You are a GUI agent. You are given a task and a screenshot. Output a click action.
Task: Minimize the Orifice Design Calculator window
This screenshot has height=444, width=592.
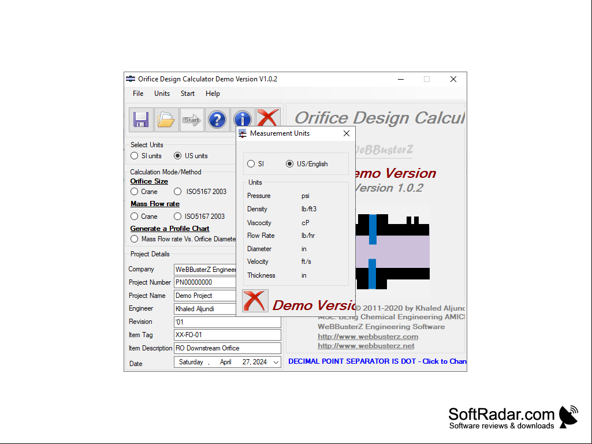[x=401, y=79]
